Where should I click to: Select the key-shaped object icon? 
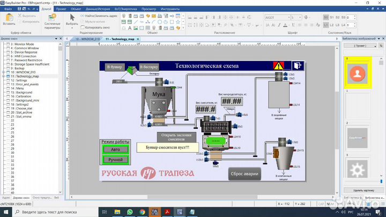[x=172, y=16]
